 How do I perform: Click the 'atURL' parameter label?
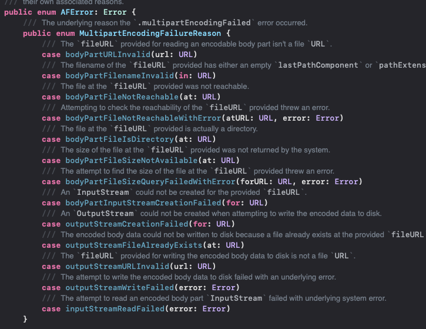(x=238, y=118)
